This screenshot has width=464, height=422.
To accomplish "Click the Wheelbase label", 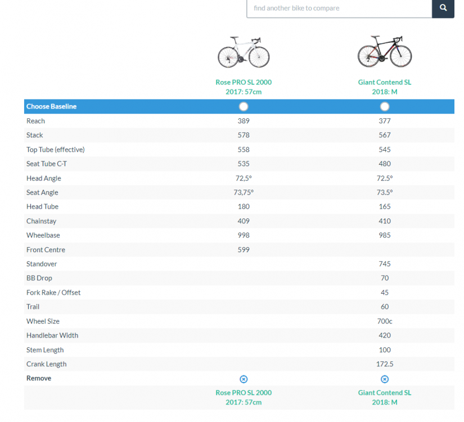I will [x=43, y=235].
